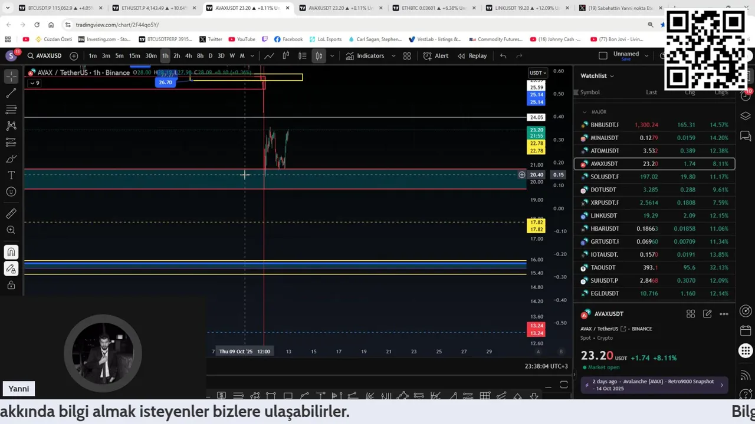Switch to the ETHUSDT.P browser tab
Image resolution: width=755 pixels, height=424 pixels.
click(x=154, y=8)
